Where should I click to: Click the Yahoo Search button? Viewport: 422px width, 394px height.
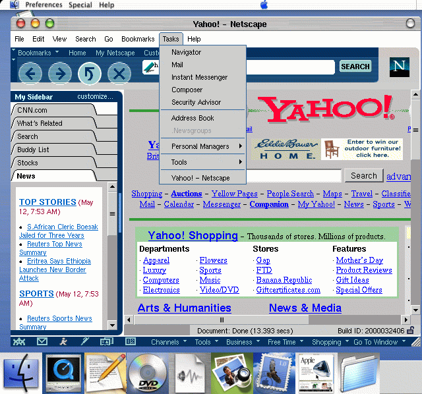364,176
